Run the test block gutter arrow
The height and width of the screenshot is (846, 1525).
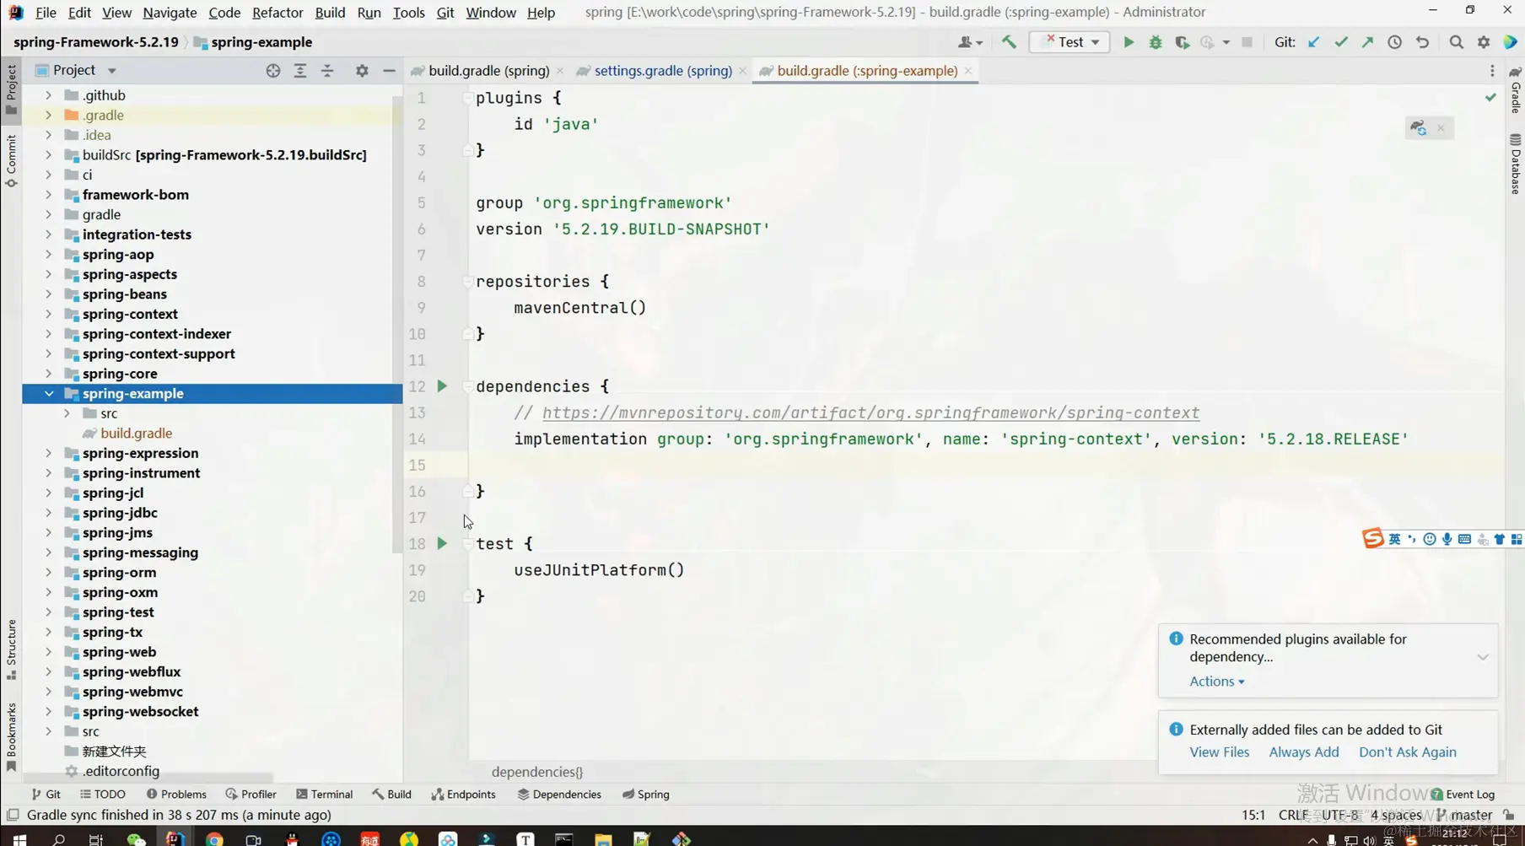pyautogui.click(x=442, y=544)
